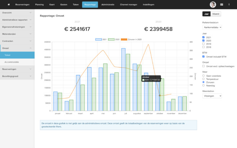
Task: Open the Weerstation Vlissingen dropdown
Action: (212, 96)
